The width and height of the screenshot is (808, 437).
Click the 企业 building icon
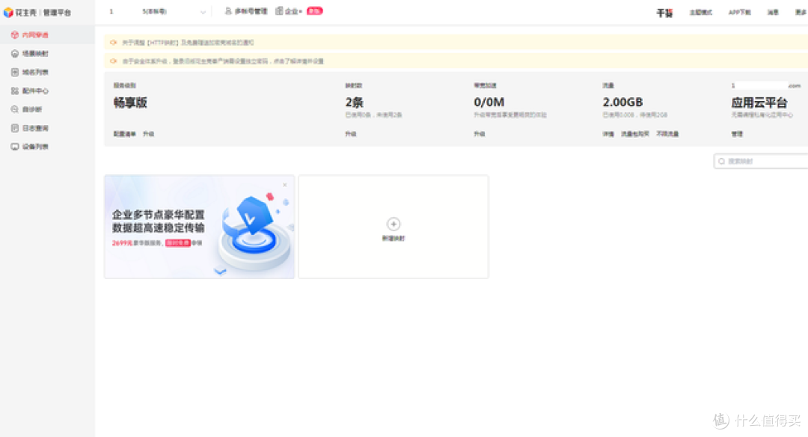(x=279, y=10)
